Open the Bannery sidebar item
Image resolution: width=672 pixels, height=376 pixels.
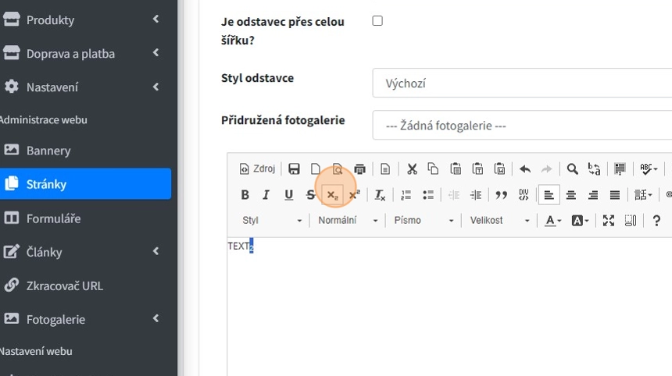pos(48,151)
